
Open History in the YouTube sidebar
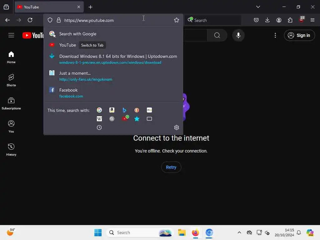(11, 150)
